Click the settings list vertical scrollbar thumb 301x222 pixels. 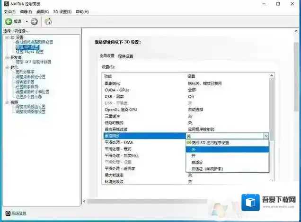tap(272, 109)
